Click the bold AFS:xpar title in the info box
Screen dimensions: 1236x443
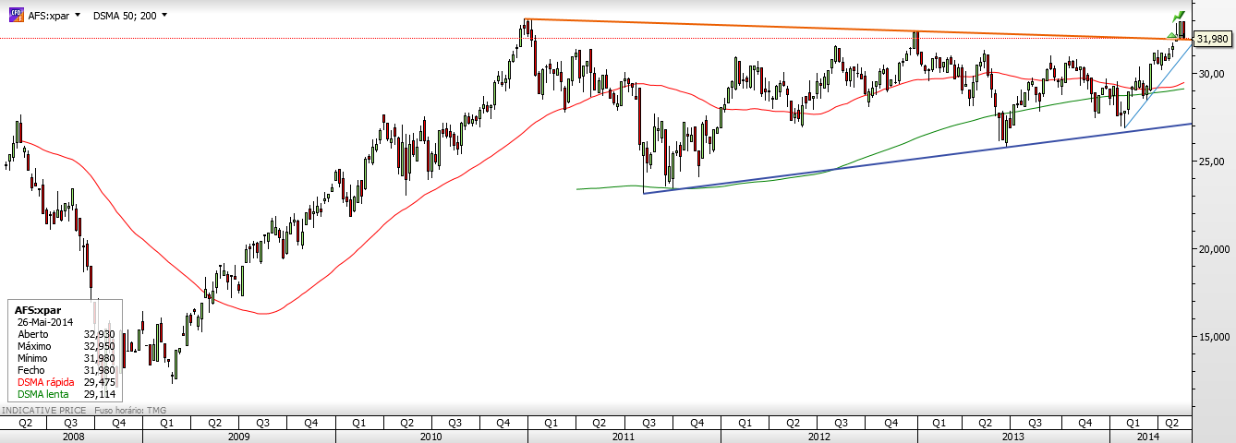pos(37,310)
